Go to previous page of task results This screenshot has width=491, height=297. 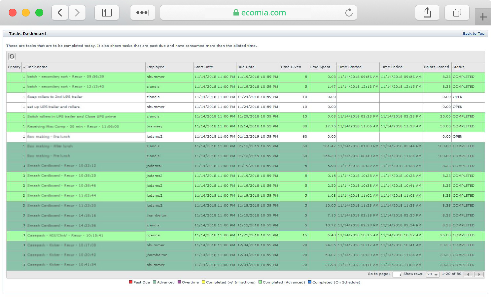[x=468, y=274]
